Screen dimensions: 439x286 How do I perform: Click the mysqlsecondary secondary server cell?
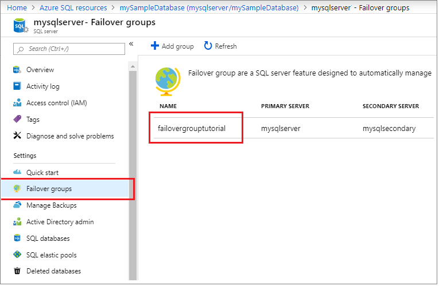(x=389, y=128)
